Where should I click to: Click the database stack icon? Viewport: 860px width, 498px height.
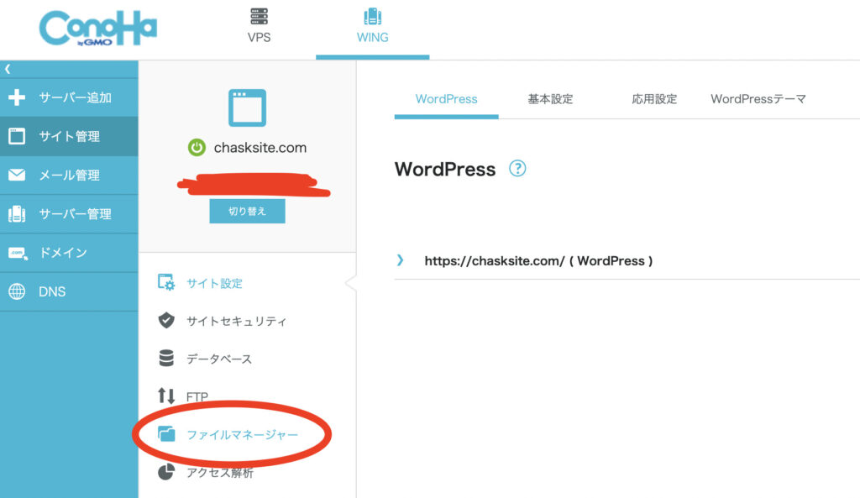166,358
